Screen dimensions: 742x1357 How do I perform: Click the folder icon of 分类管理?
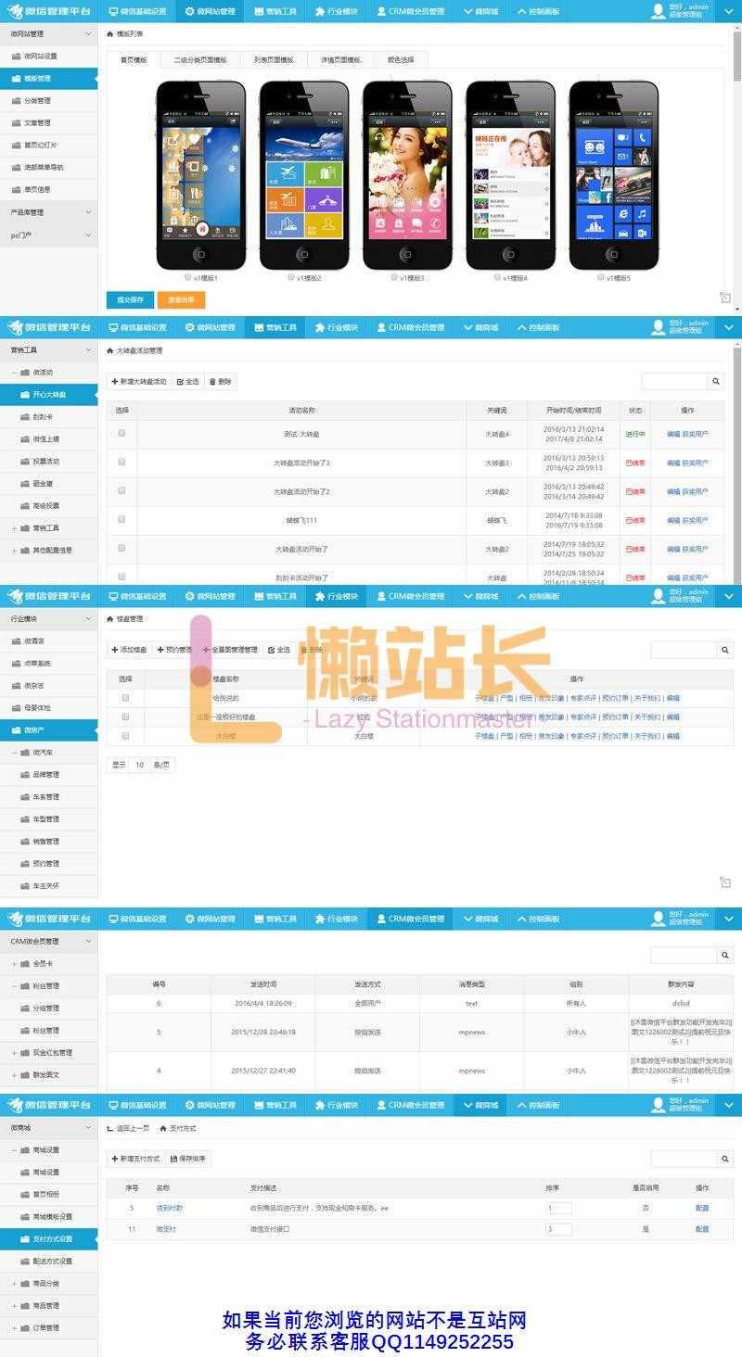coord(16,101)
